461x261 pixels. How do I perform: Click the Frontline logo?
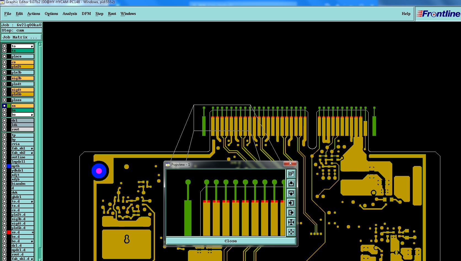tap(438, 14)
